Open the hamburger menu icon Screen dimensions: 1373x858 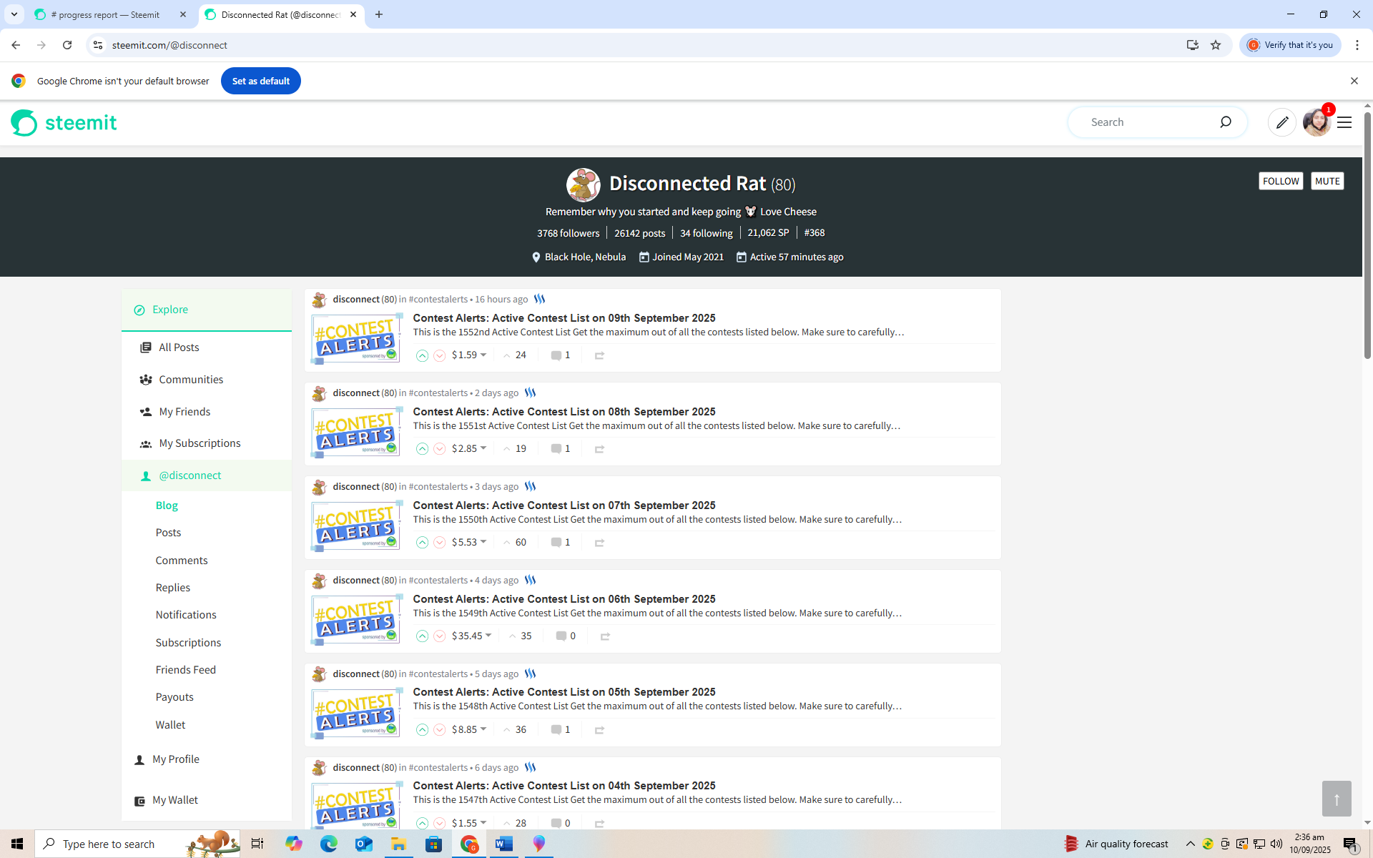tap(1344, 122)
